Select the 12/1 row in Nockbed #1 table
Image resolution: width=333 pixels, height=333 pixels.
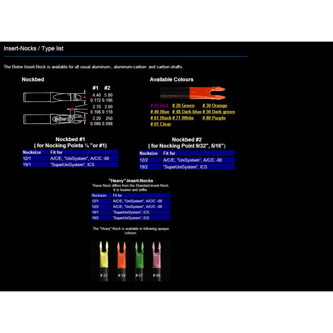[70, 159]
